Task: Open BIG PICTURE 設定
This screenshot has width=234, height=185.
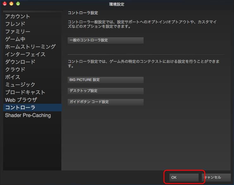Action: [x=106, y=80]
